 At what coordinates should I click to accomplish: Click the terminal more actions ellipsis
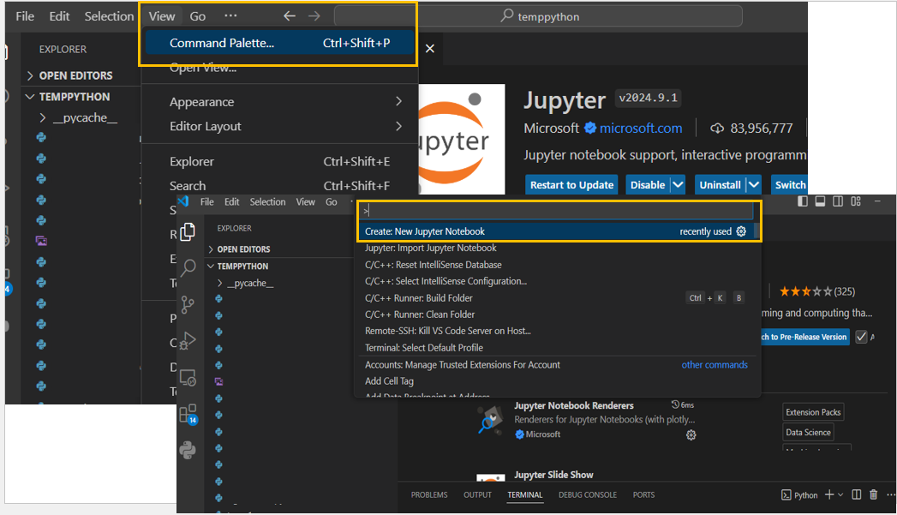(891, 495)
